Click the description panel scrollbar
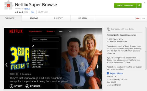This screenshot has width=147, height=91. tap(146, 48)
